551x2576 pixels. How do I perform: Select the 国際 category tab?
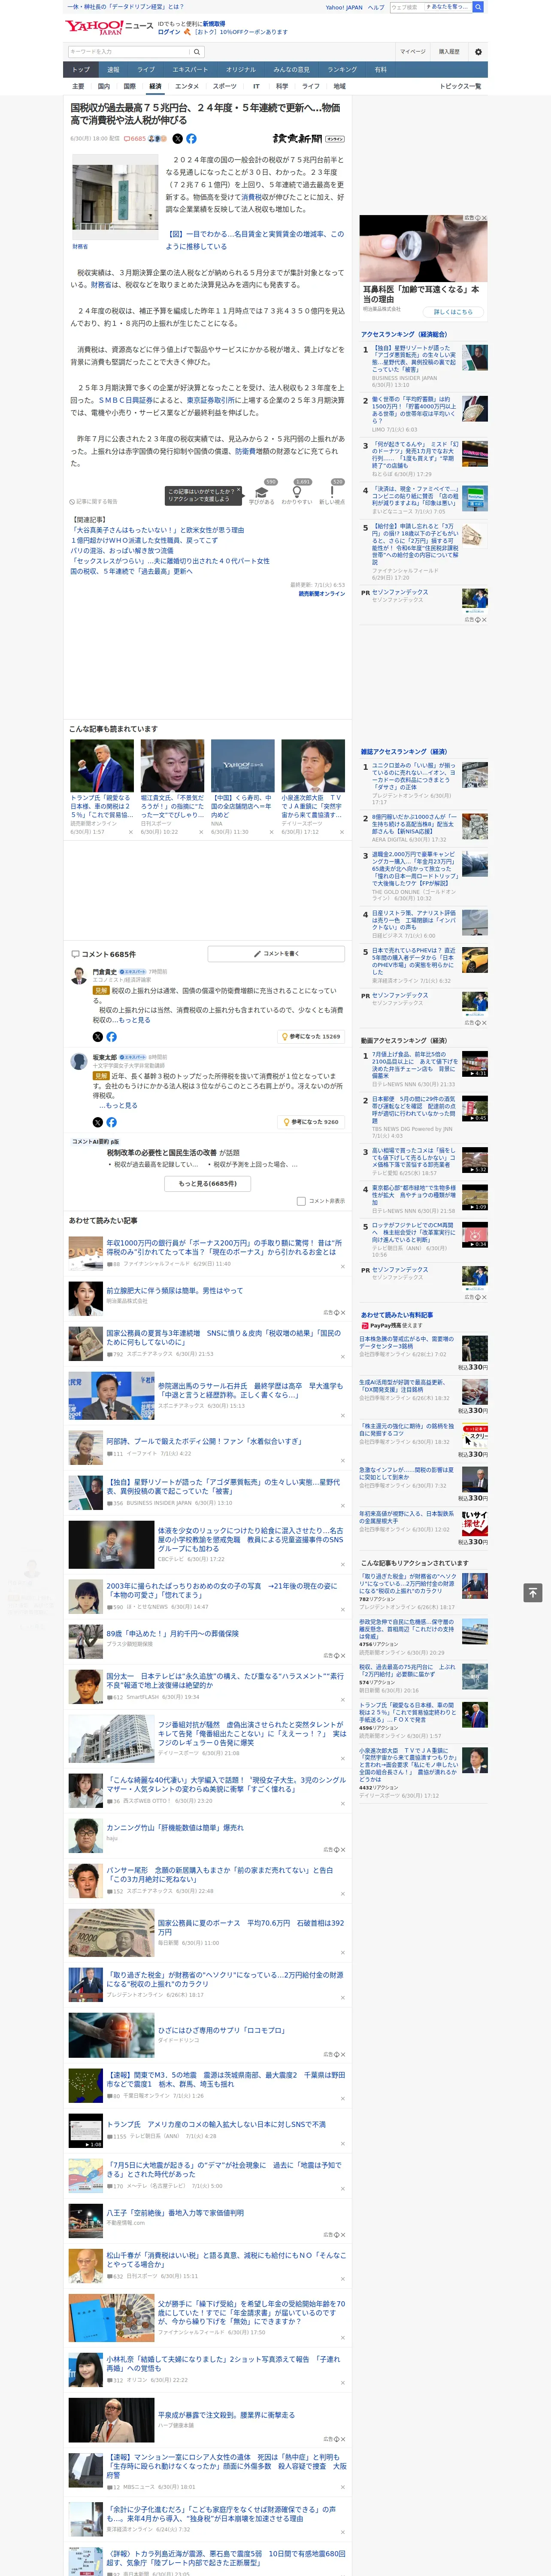click(129, 86)
